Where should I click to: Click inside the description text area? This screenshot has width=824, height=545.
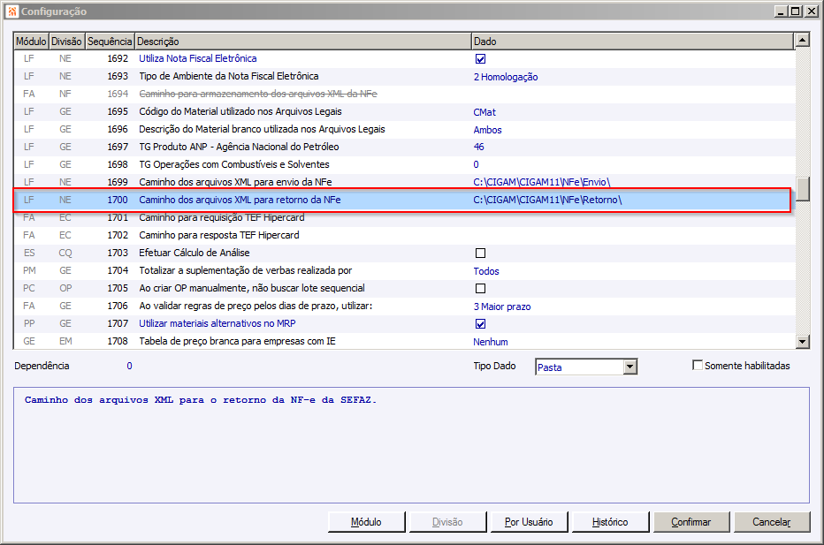tap(411, 444)
